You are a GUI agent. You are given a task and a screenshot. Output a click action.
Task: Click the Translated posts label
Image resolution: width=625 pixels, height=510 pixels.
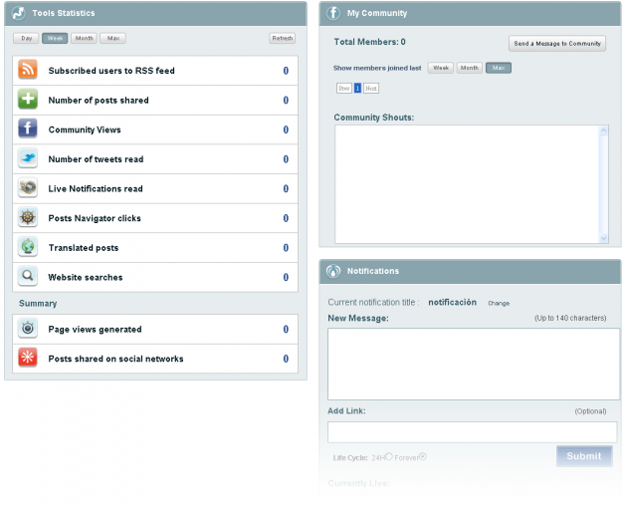pyautogui.click(x=84, y=248)
